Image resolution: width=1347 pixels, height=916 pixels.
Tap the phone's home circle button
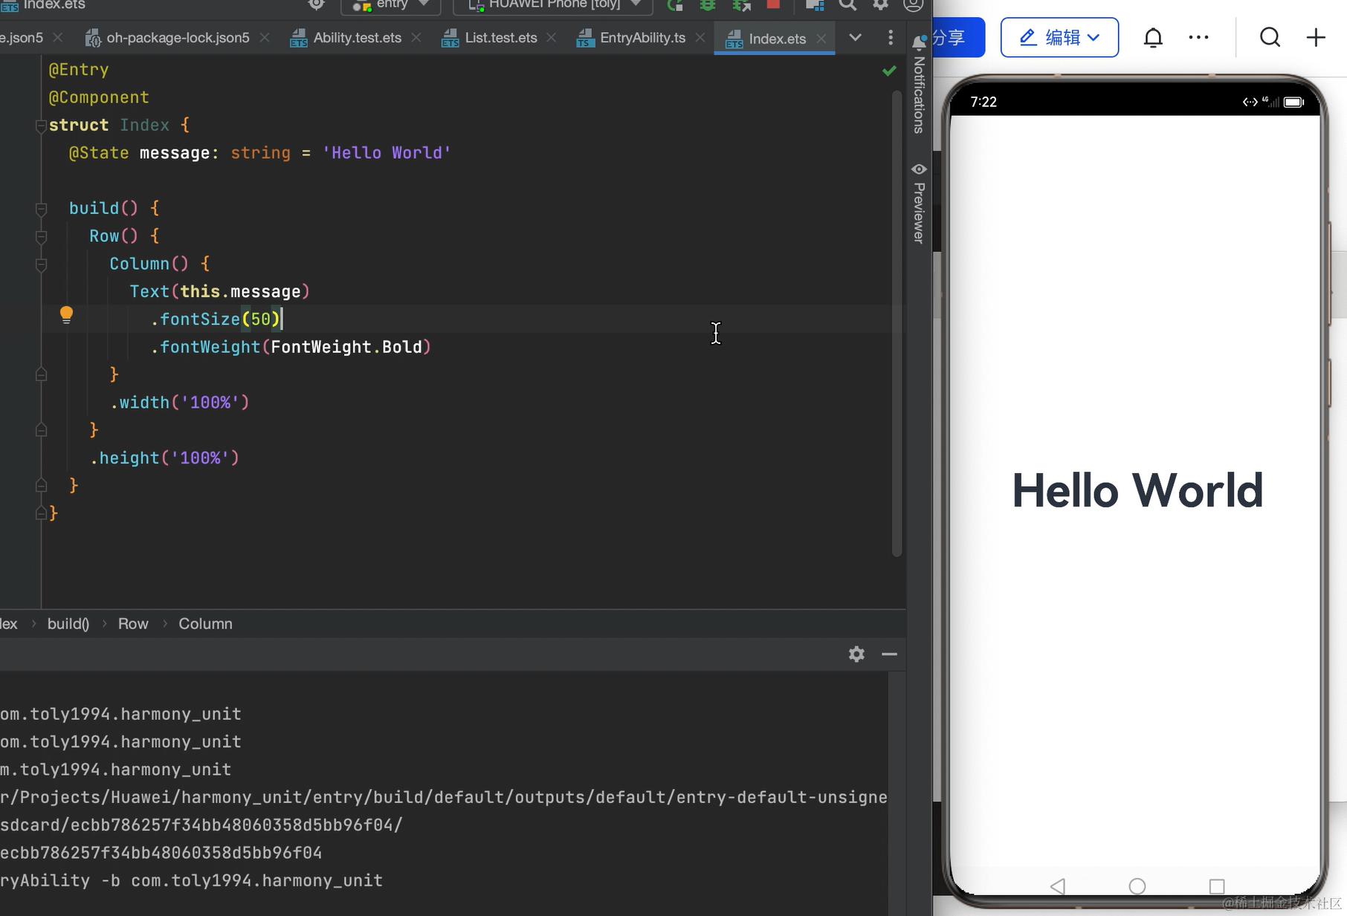pyautogui.click(x=1137, y=886)
